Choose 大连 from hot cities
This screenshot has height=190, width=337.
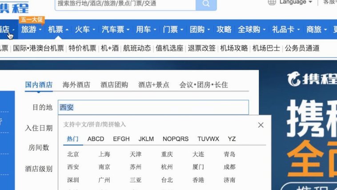pos(198,154)
